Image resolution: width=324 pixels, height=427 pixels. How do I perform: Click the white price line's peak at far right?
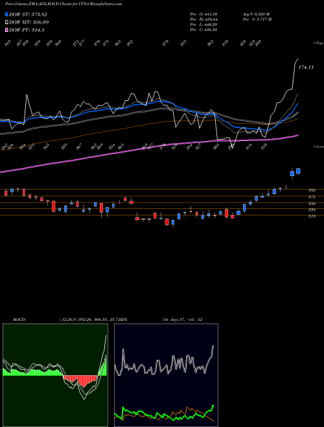tap(297, 59)
